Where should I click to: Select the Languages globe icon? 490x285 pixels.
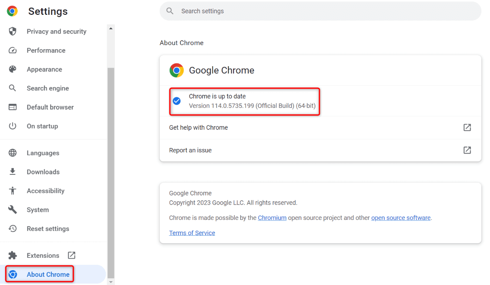pos(12,153)
